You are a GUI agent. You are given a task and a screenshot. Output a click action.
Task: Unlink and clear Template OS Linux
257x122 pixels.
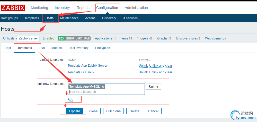click(161, 72)
